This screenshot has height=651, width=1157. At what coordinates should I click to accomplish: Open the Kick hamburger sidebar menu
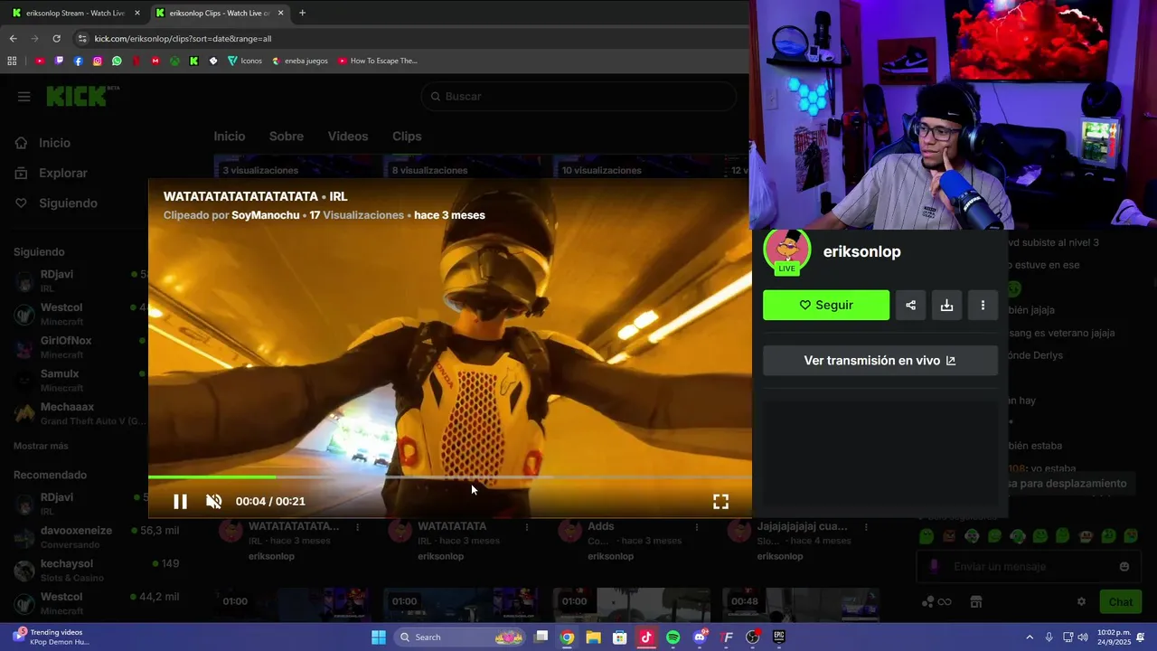click(24, 97)
